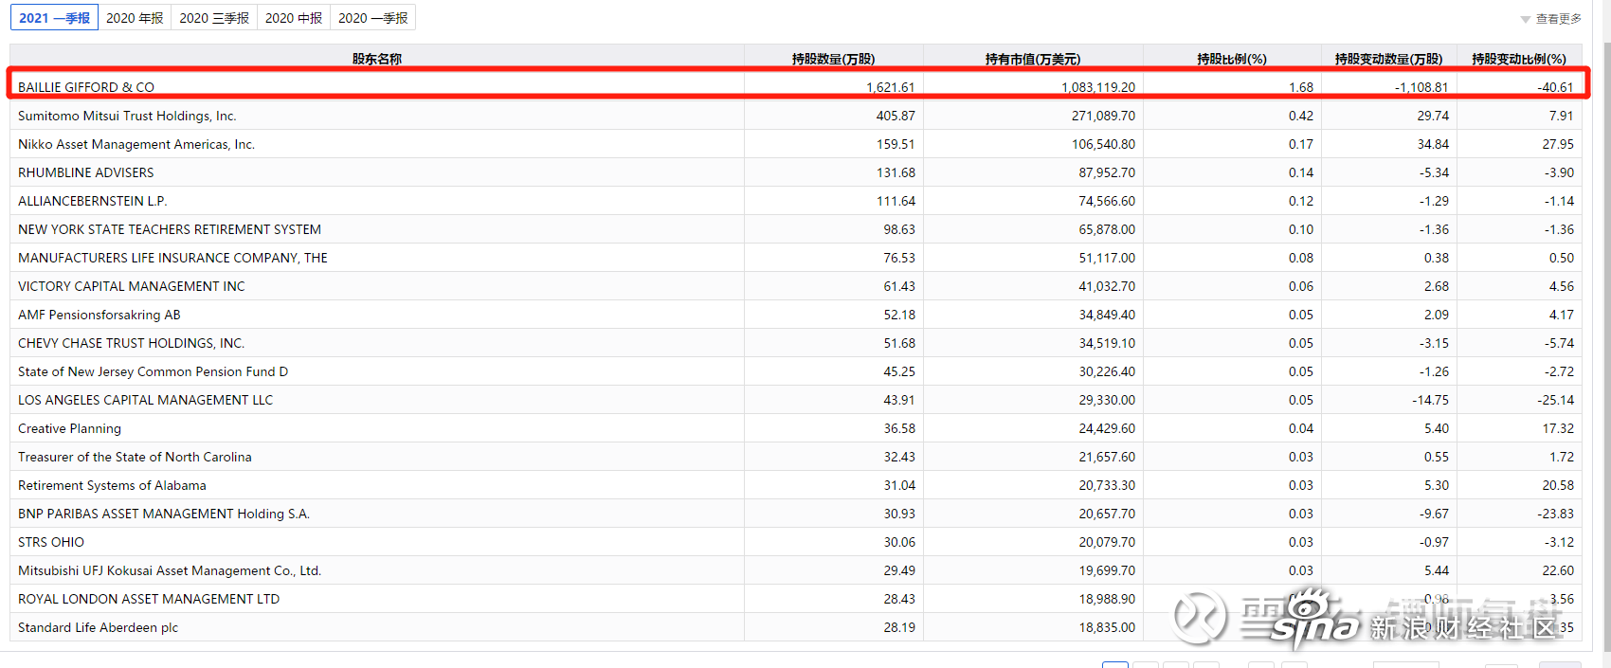
Task: Select Sumitomo Mitsui Trust Holdings, Inc. row name
Action: [x=127, y=116]
